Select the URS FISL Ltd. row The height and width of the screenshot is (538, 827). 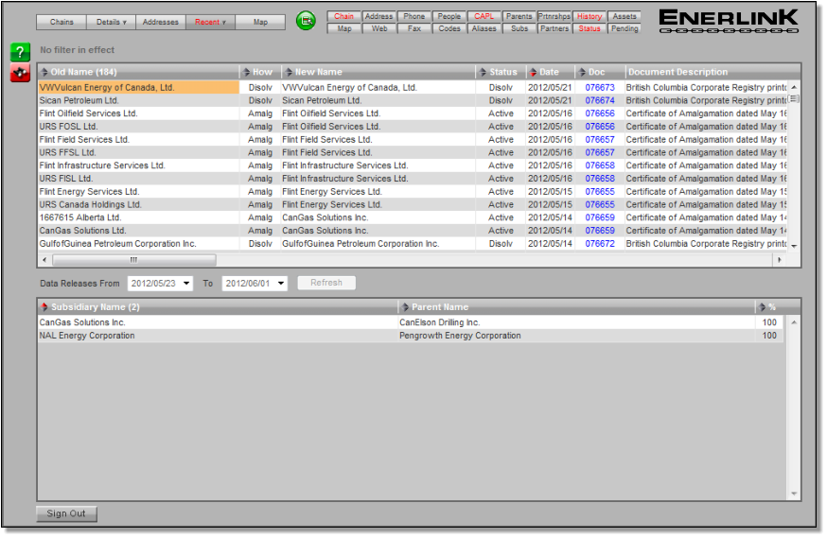[413, 179]
